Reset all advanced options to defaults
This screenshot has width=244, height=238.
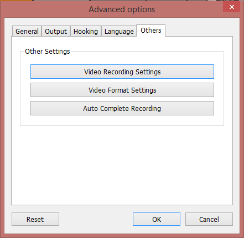[35, 219]
